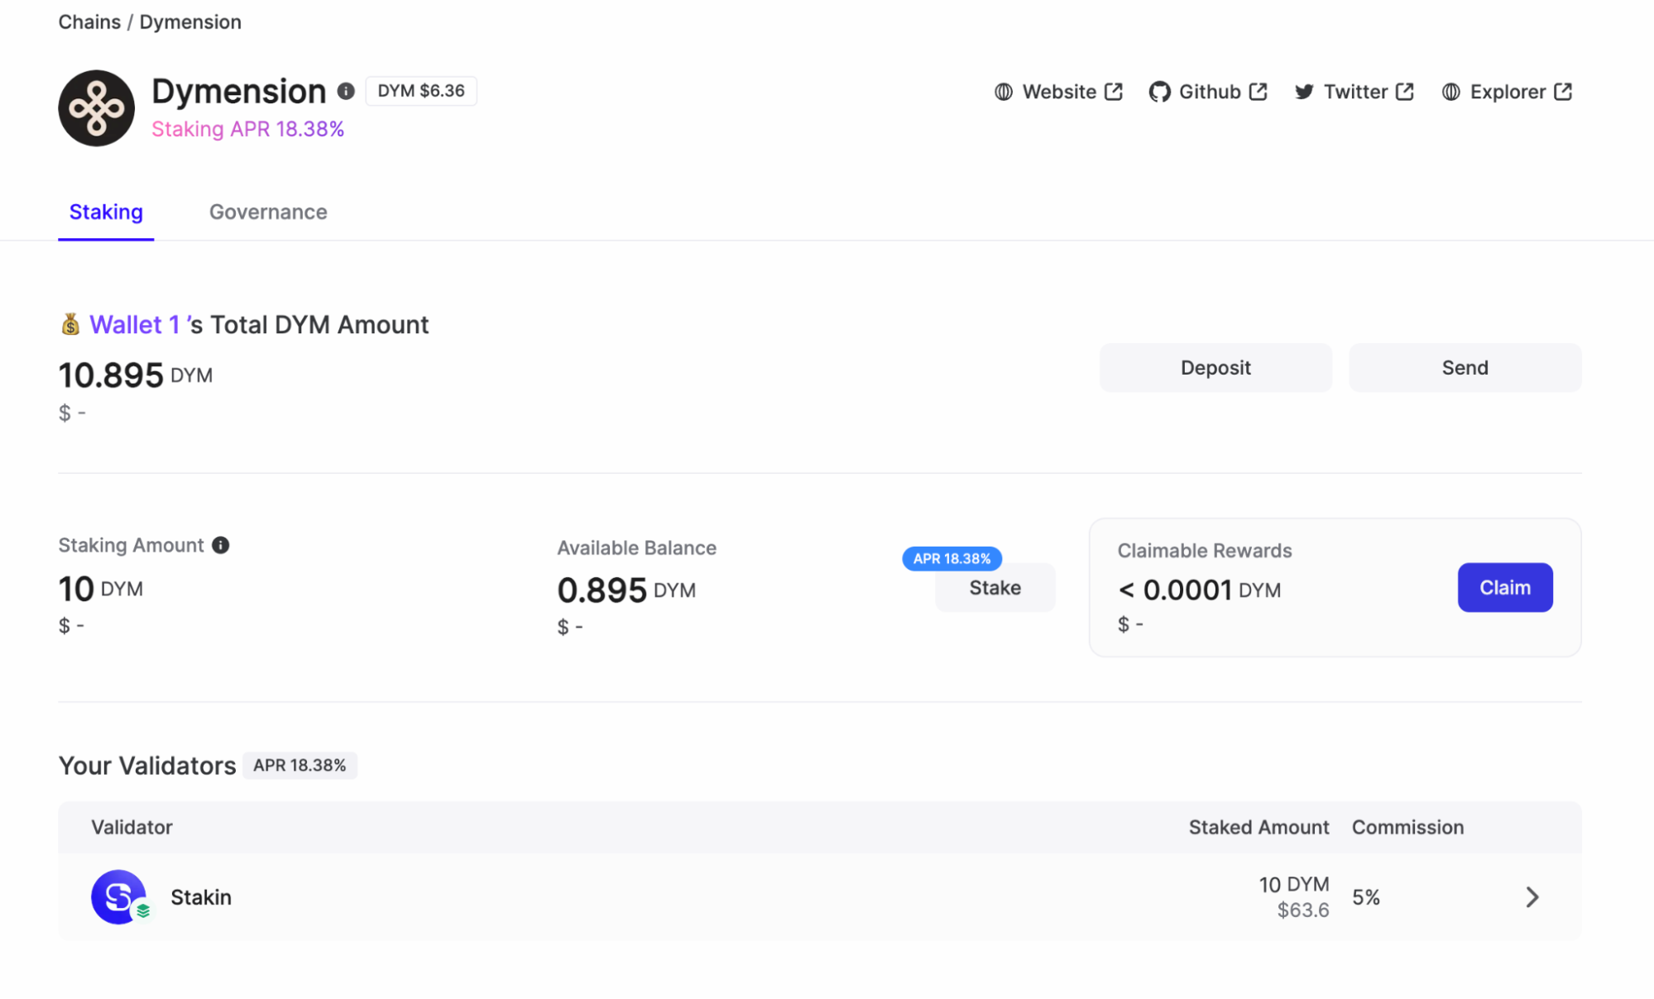The height and width of the screenshot is (999, 1654).
Task: Open Chains breadcrumb link
Action: (89, 22)
